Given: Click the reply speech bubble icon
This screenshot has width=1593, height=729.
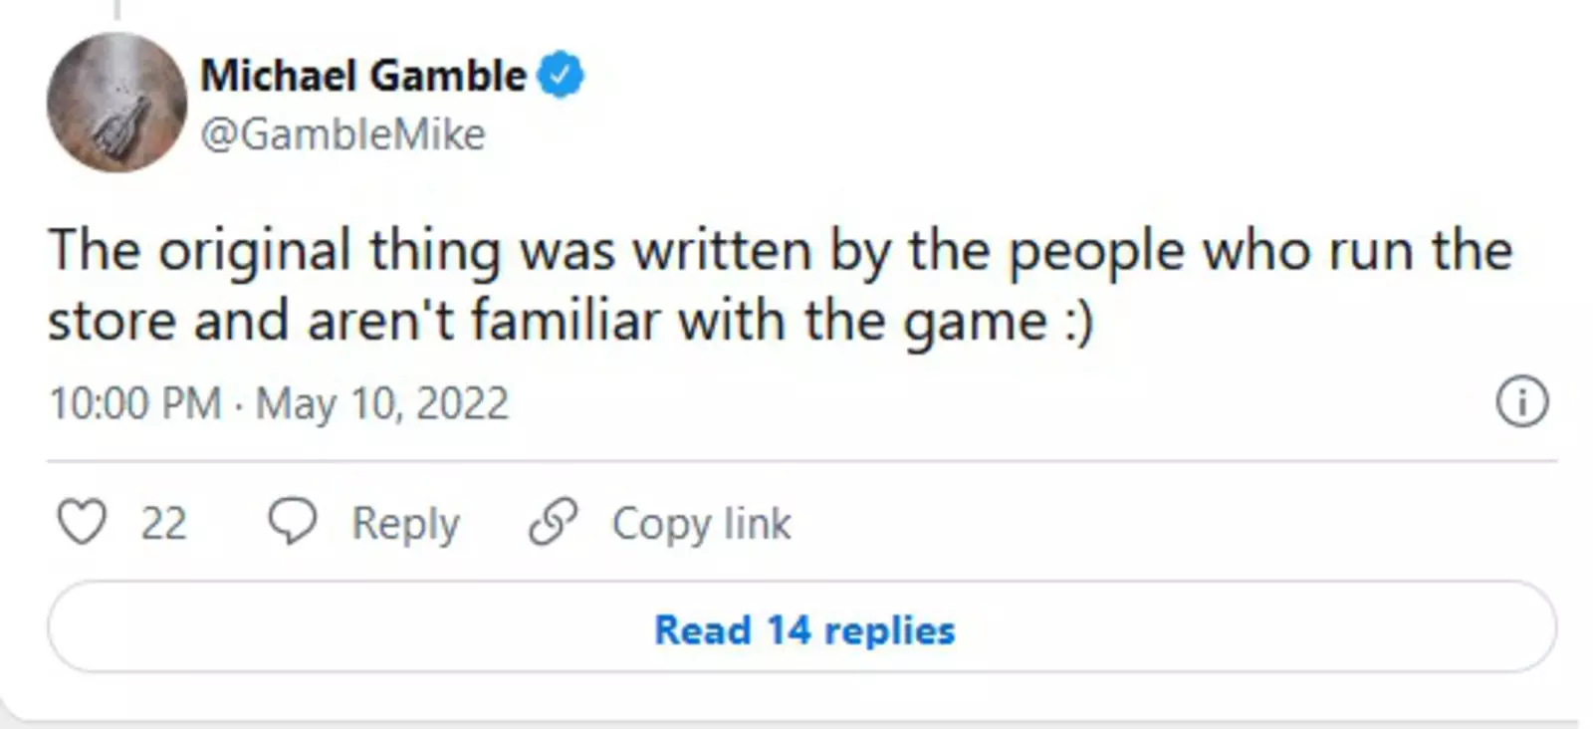Looking at the screenshot, I should click(292, 522).
